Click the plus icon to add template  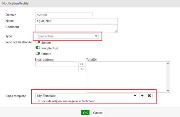tap(142, 96)
